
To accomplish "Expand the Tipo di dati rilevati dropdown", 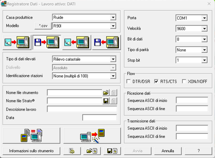I will (x=113, y=59).
